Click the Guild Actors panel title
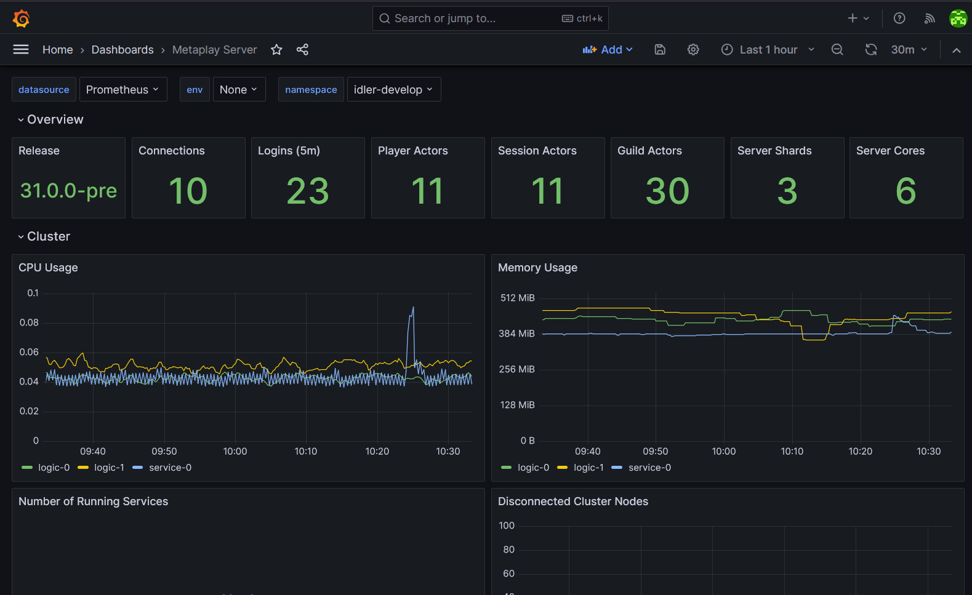The image size is (972, 595). click(649, 151)
